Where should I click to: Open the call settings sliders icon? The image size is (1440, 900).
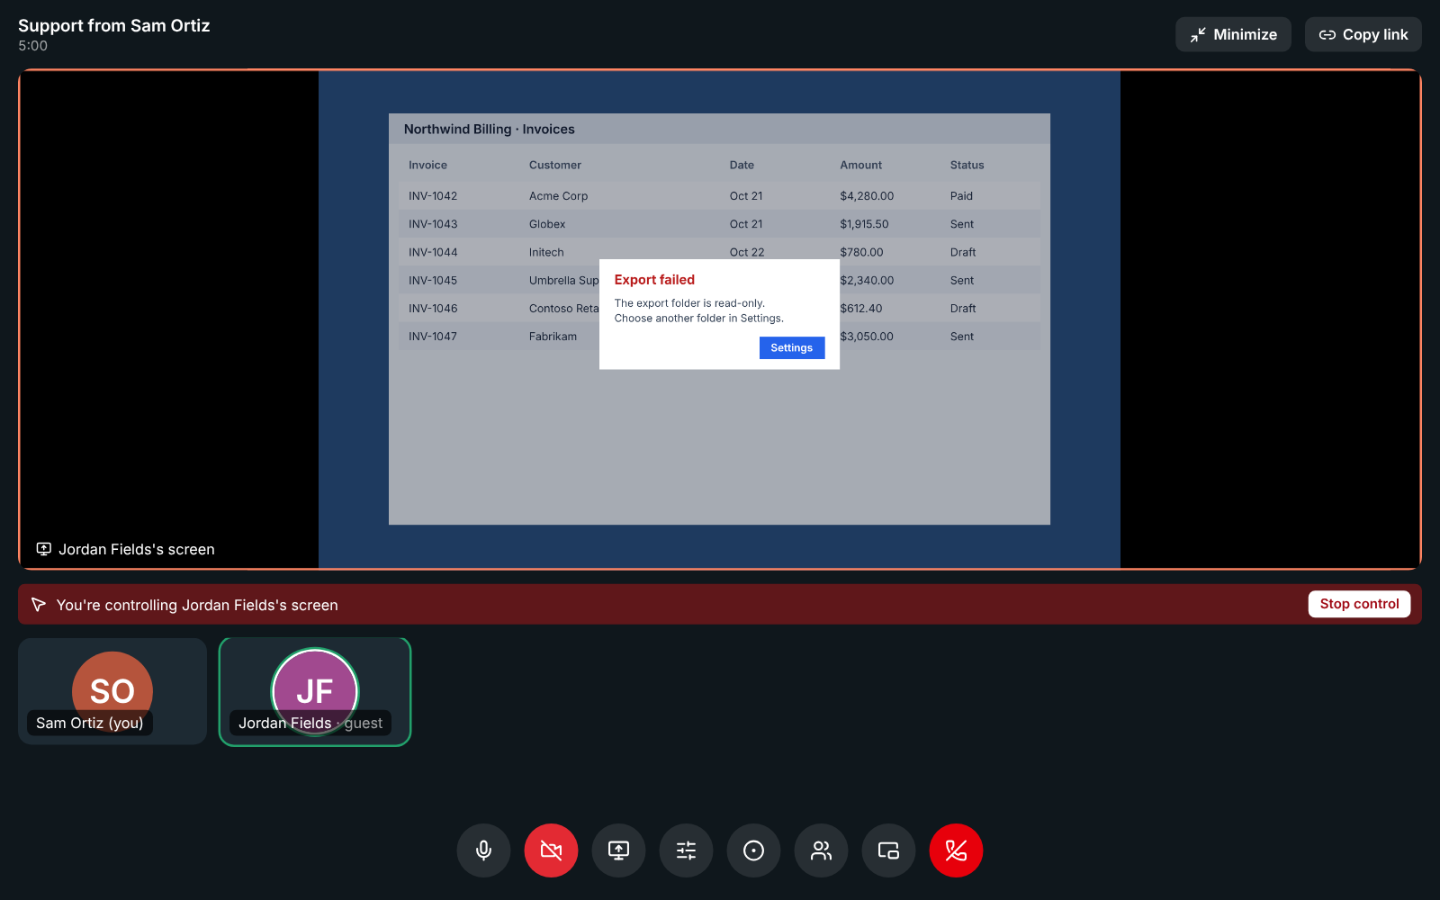pos(686,850)
